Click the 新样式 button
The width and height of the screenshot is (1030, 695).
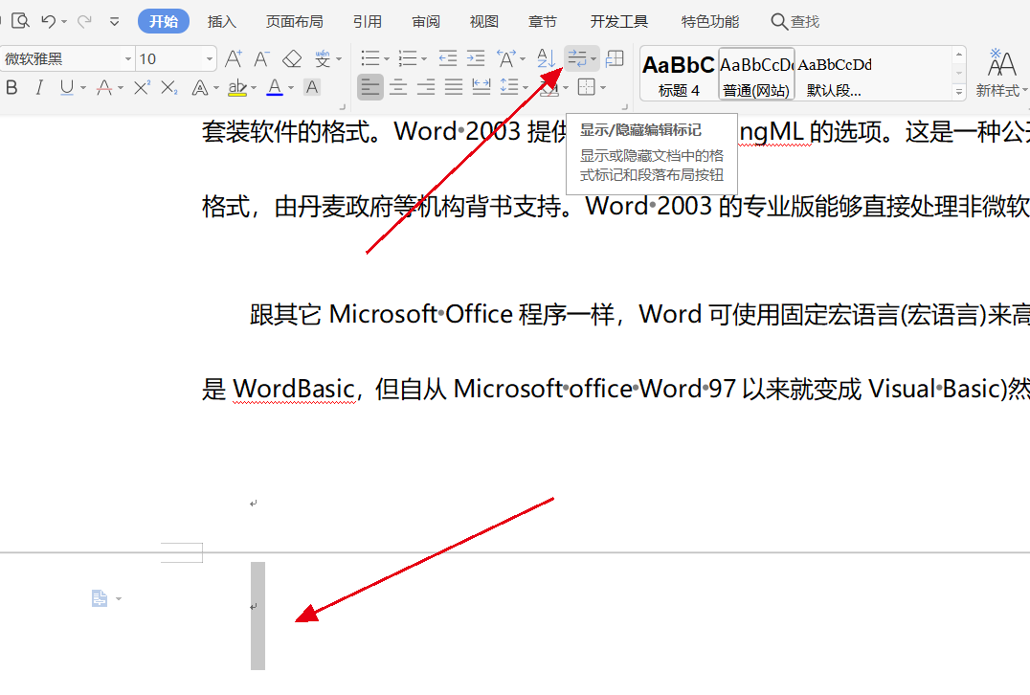coord(1001,74)
